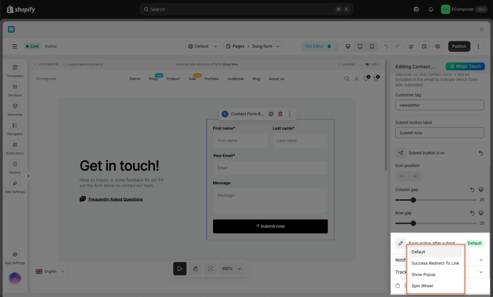Choose Spin Wheel from the menu

[x=422, y=286]
